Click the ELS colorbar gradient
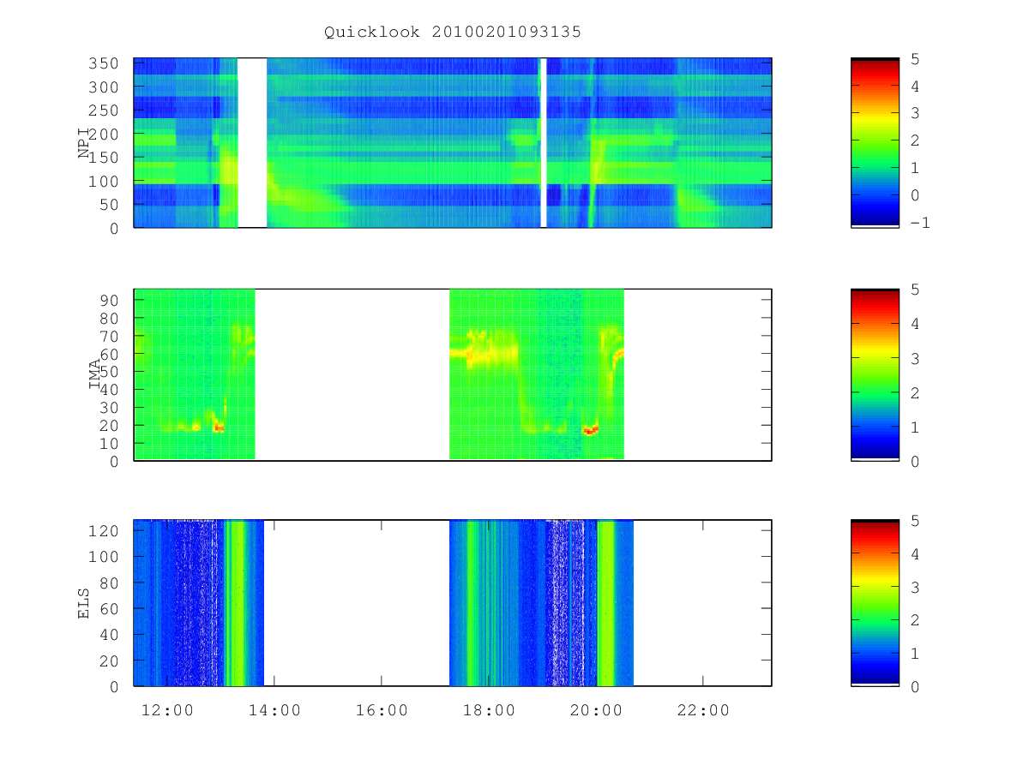1029x771 pixels. (x=875, y=602)
